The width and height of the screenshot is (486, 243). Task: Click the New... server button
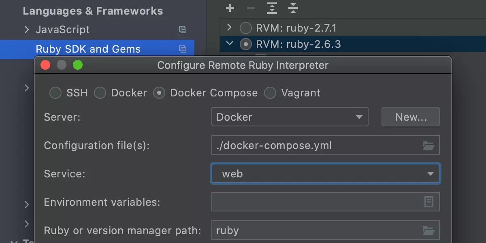click(411, 117)
